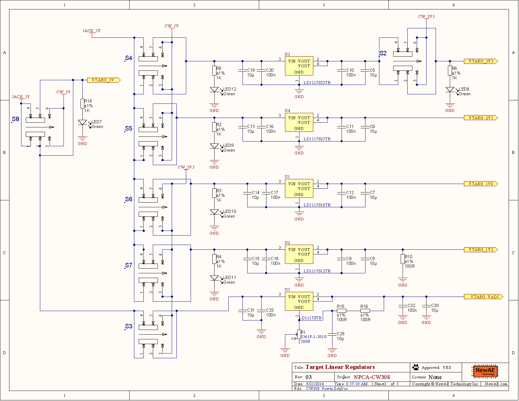Select the U1 LD1117S18TR regulator symbol
This screenshot has height=401, width=519.
tap(299, 188)
